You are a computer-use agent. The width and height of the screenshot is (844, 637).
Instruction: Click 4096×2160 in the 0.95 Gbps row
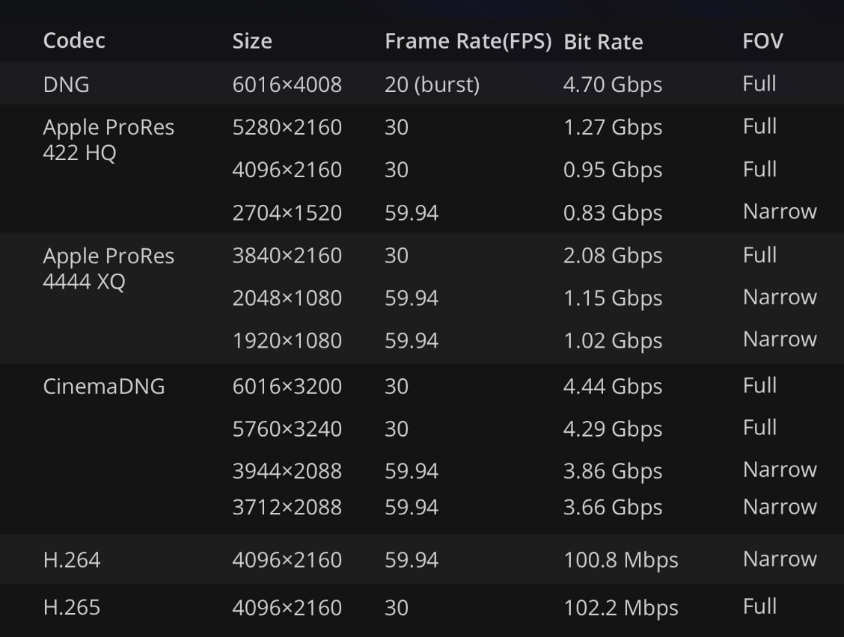pos(287,170)
